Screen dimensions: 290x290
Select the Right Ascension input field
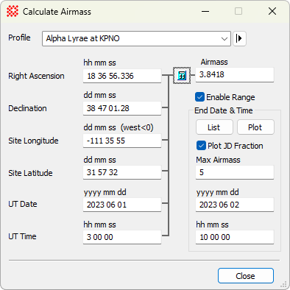coord(122,76)
